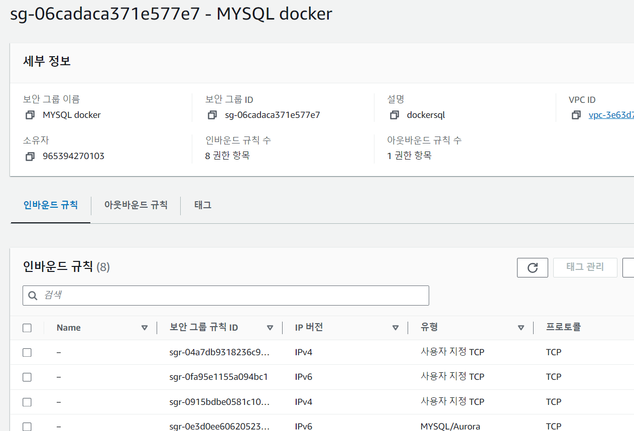This screenshot has height=431, width=634.
Task: Click the 8 권한 항목 inbound count
Action: pyautogui.click(x=227, y=156)
